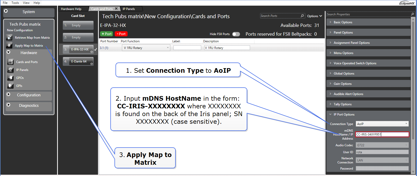Image resolution: width=417 pixels, height=176 pixels.
Task: Click the gear icon on E-IPA-32-HX card
Action: (x=92, y=52)
